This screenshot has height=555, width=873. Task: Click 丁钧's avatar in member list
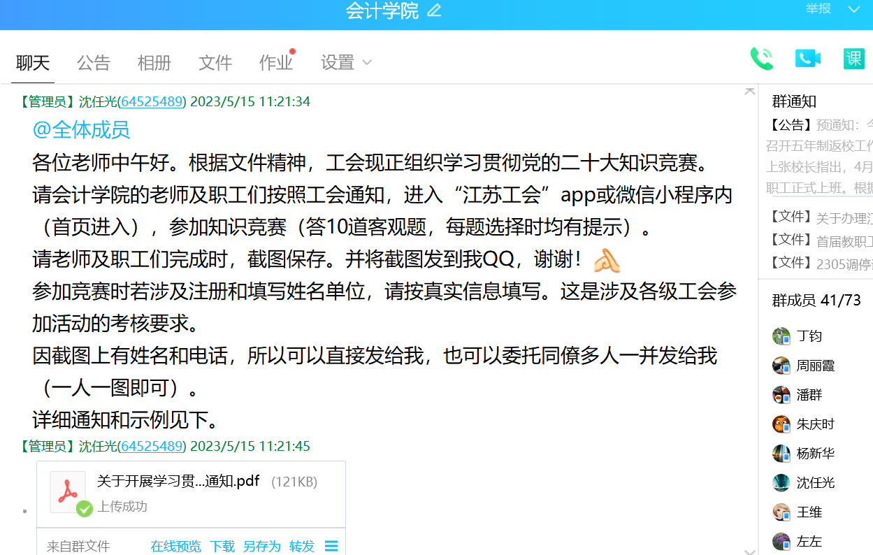click(x=781, y=336)
